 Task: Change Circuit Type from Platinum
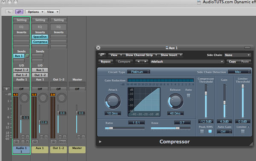tap(139, 72)
